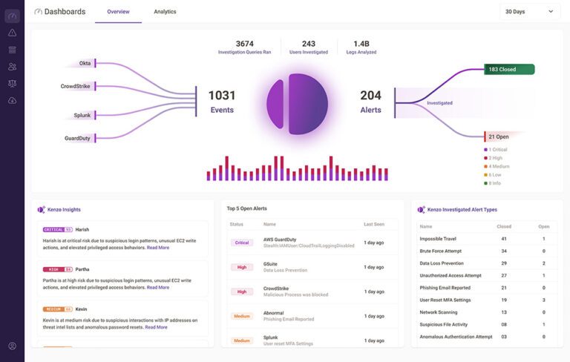Select the Overview tab
This screenshot has height=362, width=570.
click(x=118, y=12)
